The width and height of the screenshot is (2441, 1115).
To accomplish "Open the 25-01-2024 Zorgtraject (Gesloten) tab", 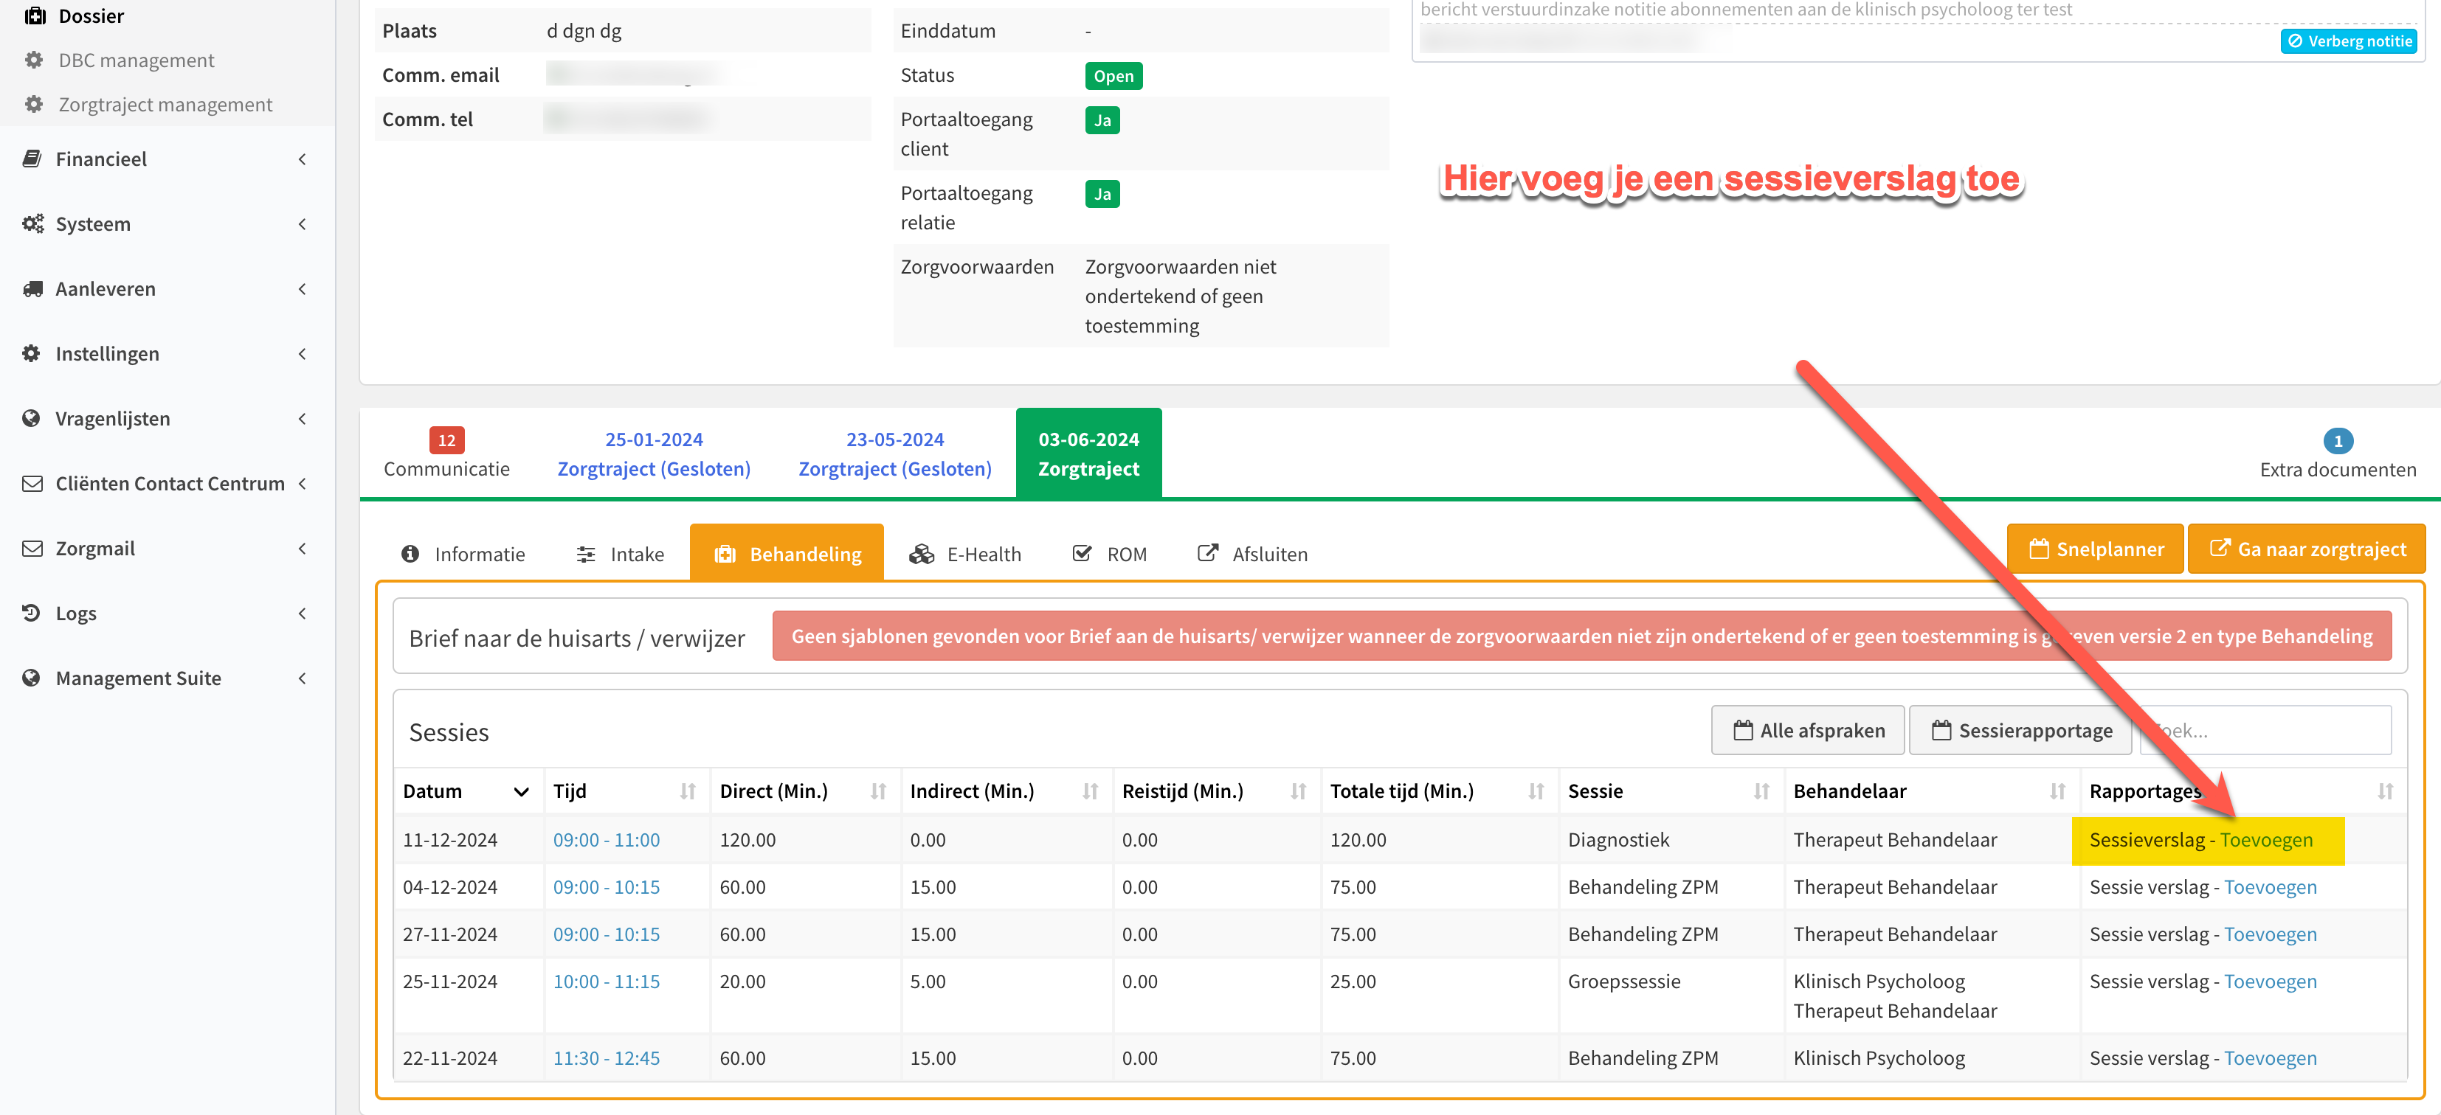I will click(654, 454).
